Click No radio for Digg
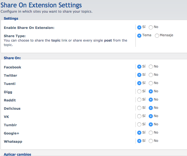Screen dimensions: 187x156 [x=151, y=91]
